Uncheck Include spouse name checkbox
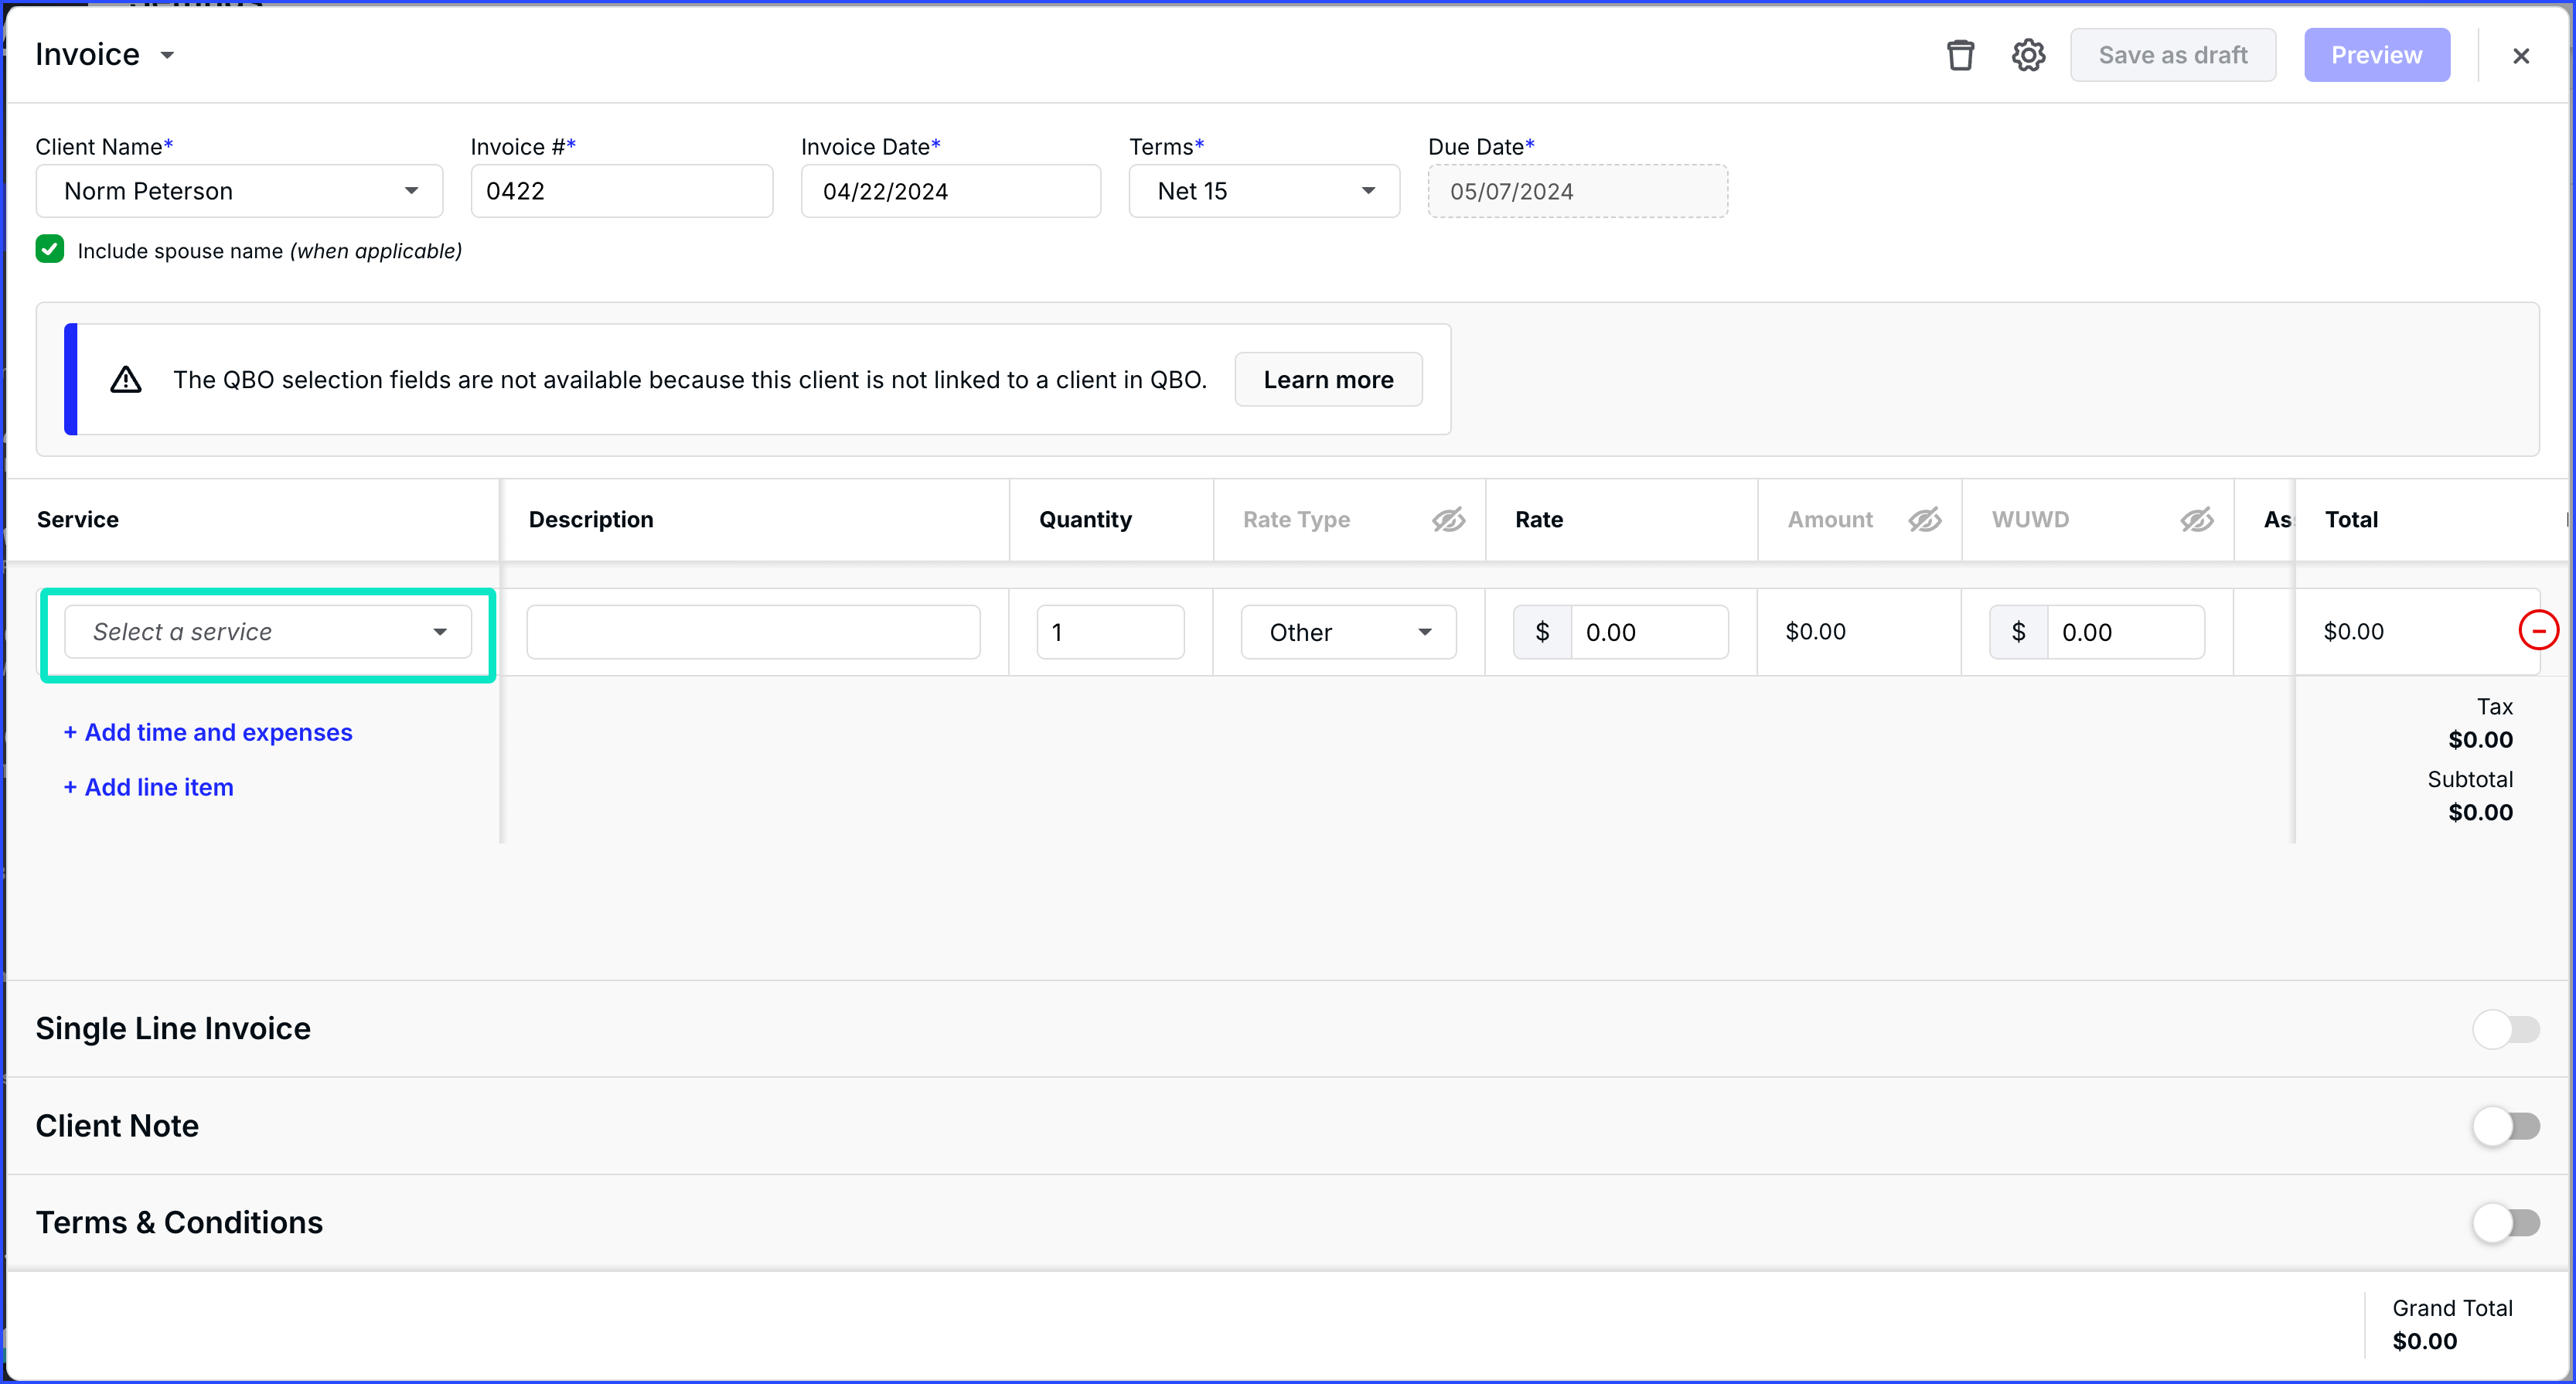The image size is (2576, 1384). [50, 250]
